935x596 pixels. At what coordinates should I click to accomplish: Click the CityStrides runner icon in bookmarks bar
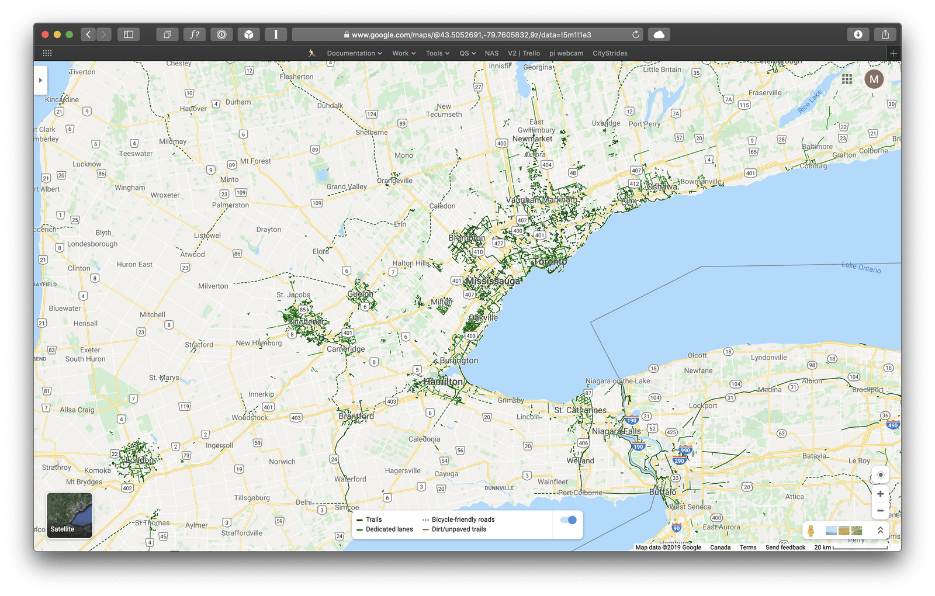[312, 53]
